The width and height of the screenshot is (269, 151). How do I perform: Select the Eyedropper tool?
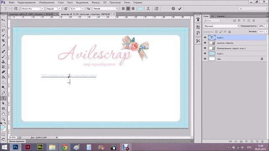tap(3, 46)
